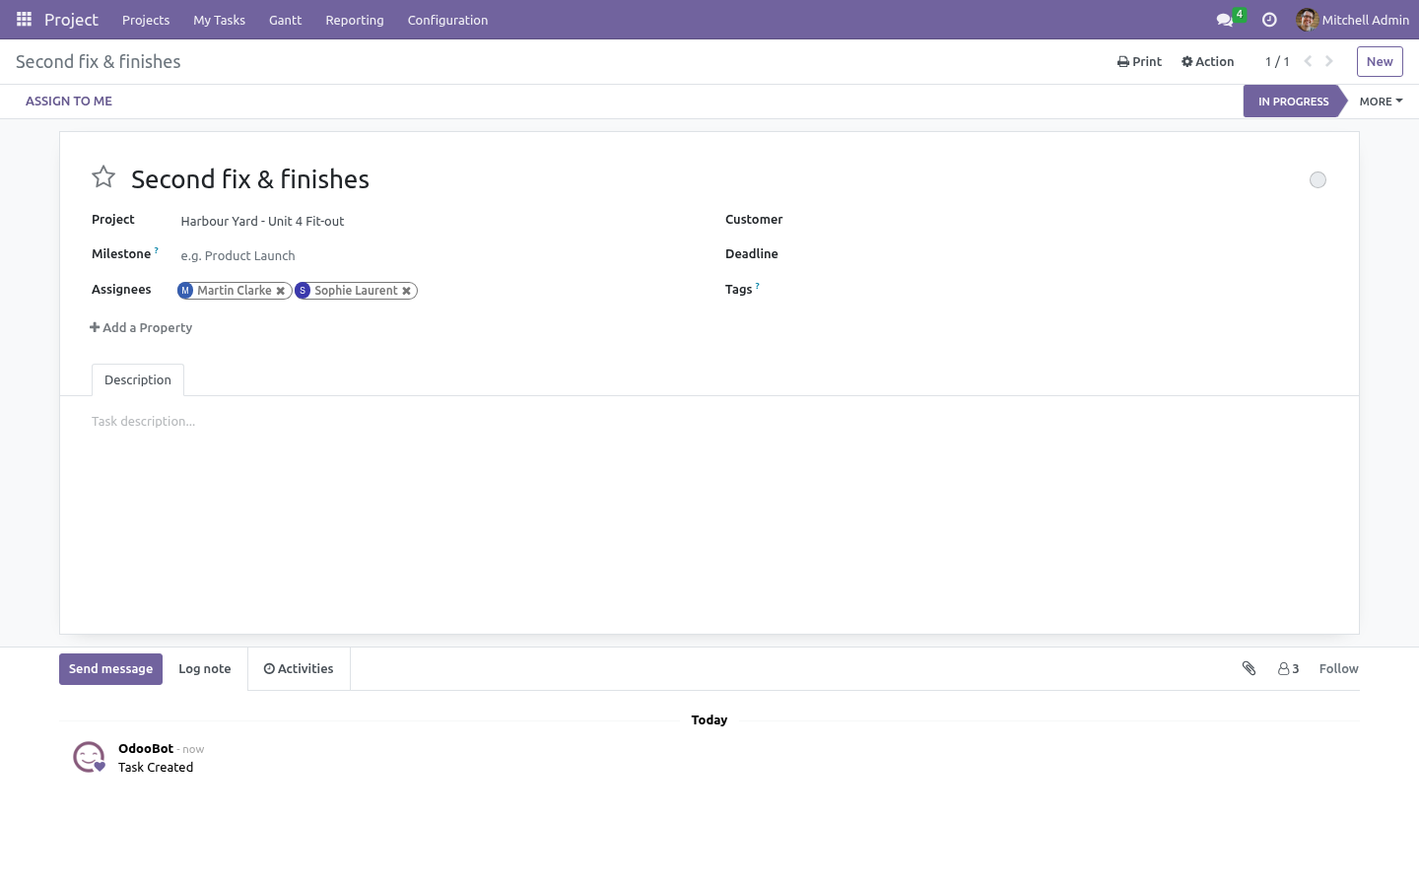The image size is (1419, 887).
Task: Click Add a Property
Action: [x=141, y=328]
